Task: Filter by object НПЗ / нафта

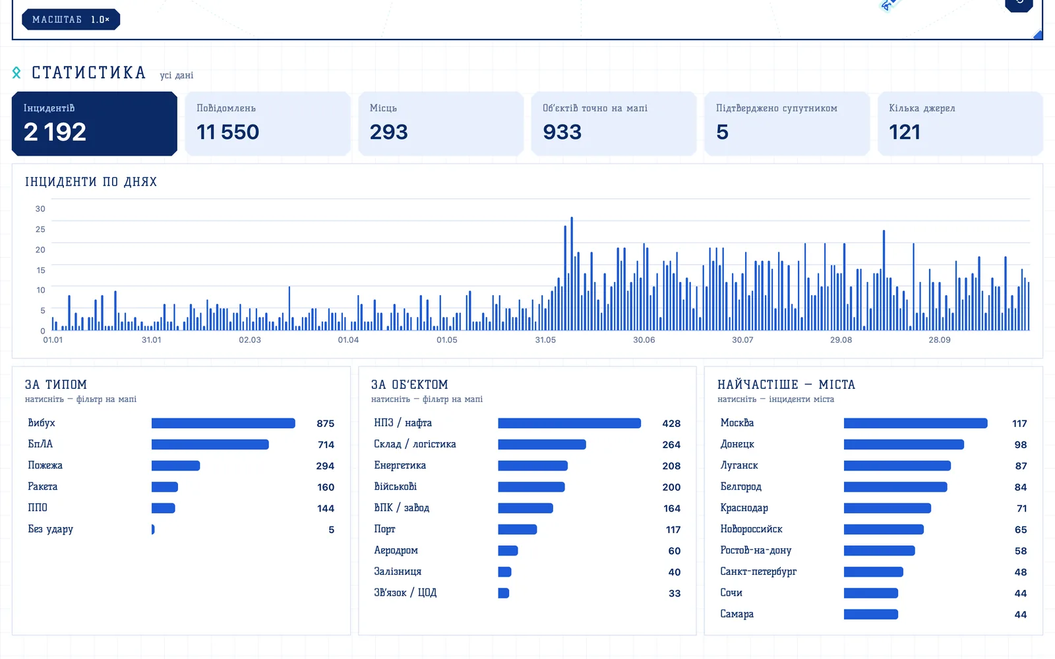Action: pos(527,423)
